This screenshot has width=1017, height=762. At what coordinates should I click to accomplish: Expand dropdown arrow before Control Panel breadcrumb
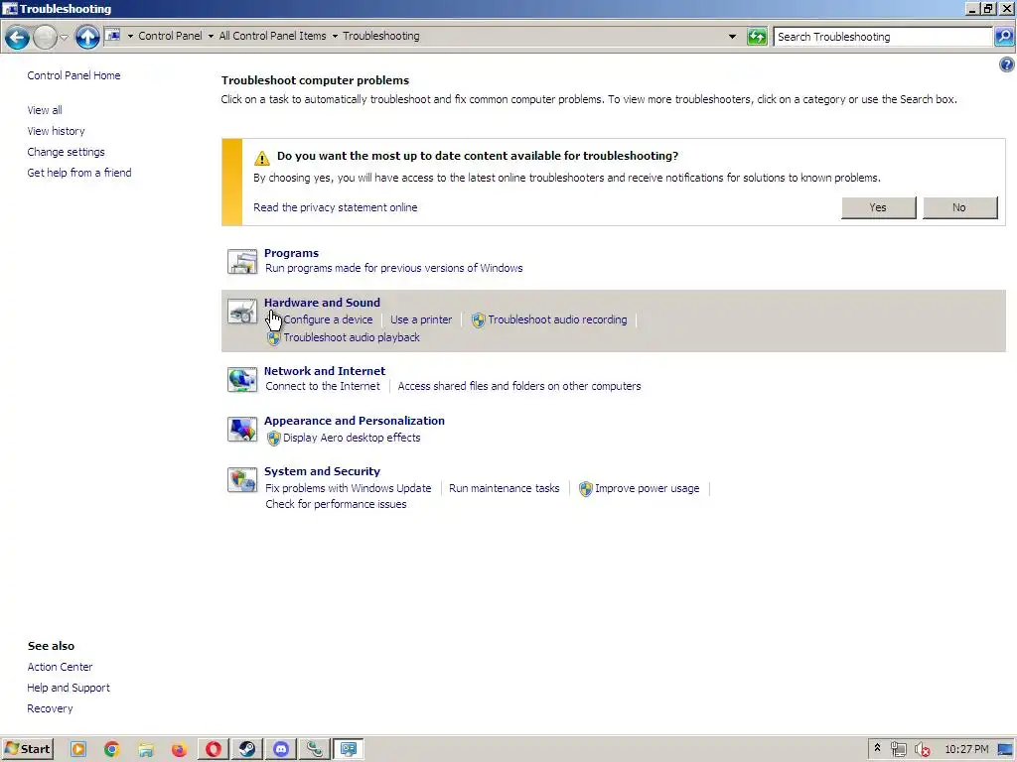(x=130, y=37)
